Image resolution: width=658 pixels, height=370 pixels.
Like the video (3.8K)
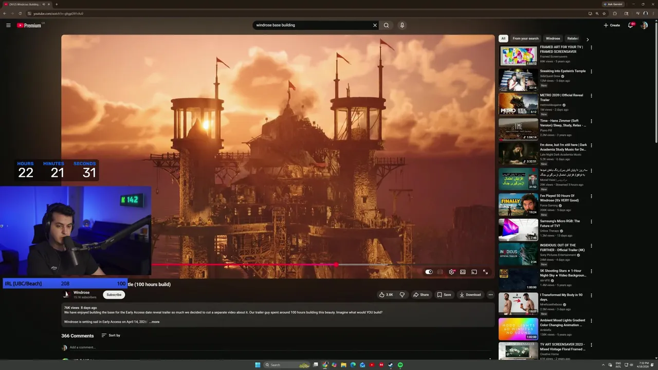tap(386, 294)
